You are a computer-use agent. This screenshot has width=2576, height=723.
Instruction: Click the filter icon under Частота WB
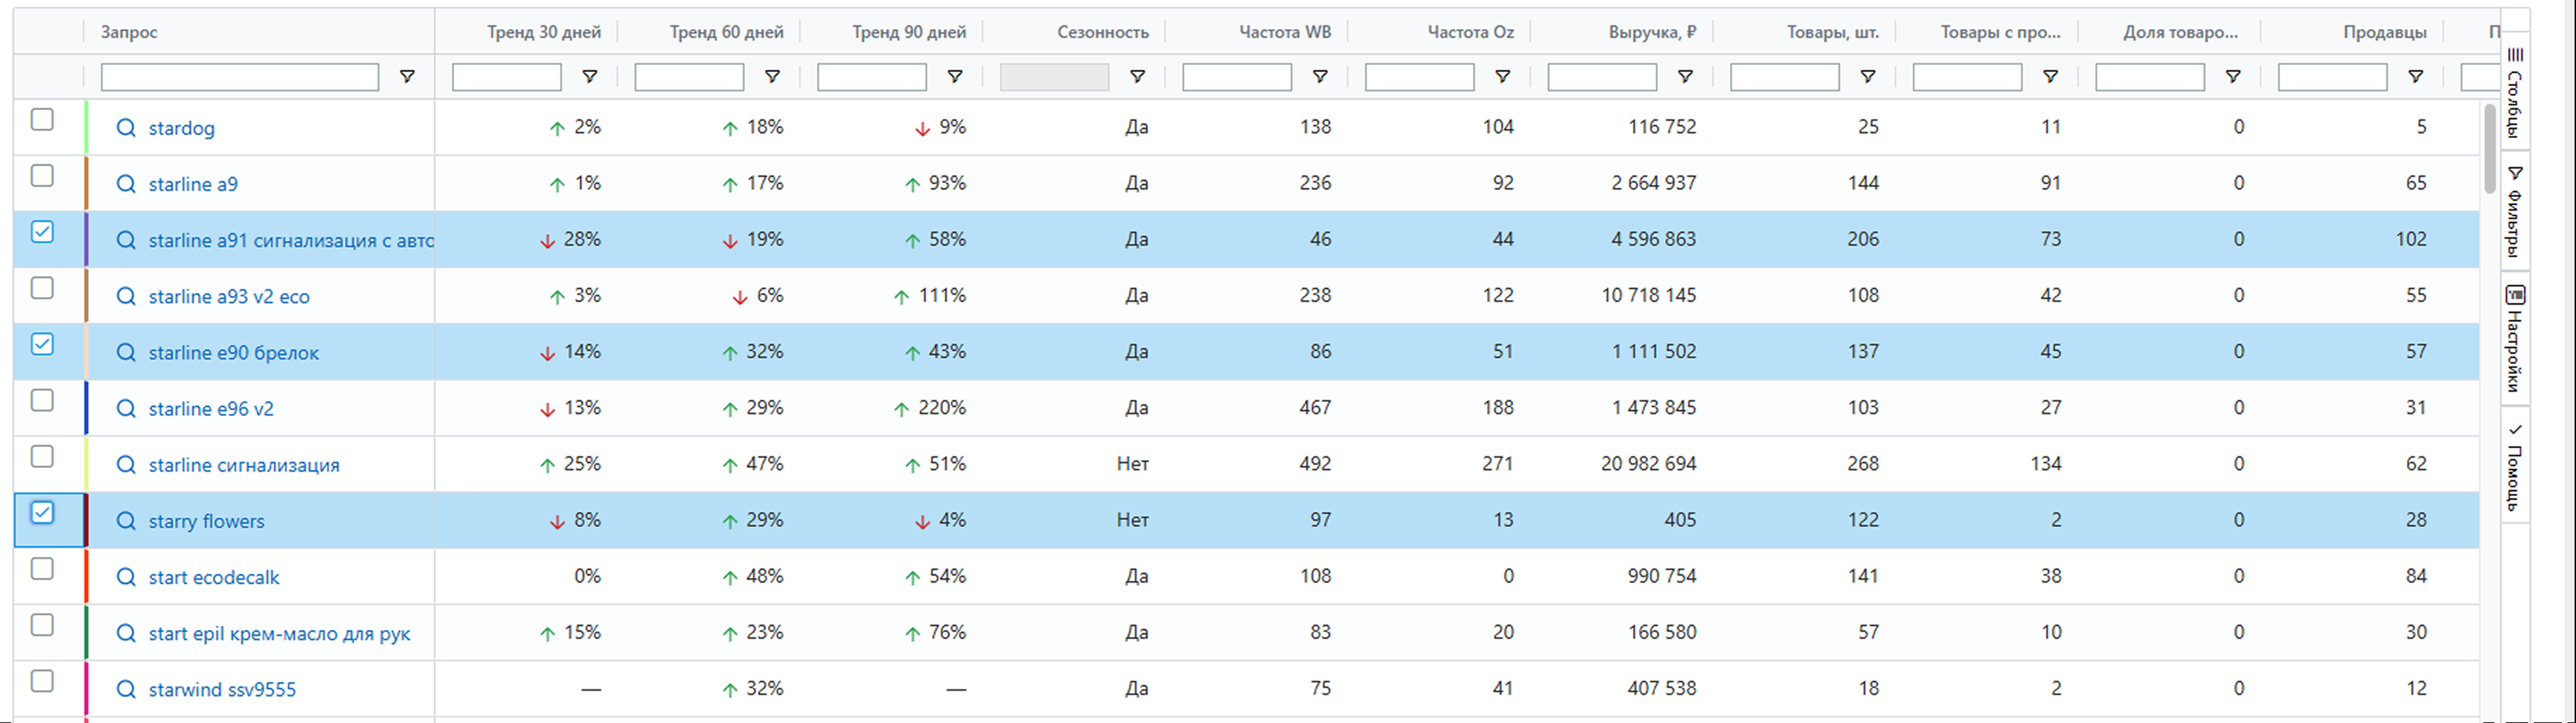click(x=1320, y=77)
